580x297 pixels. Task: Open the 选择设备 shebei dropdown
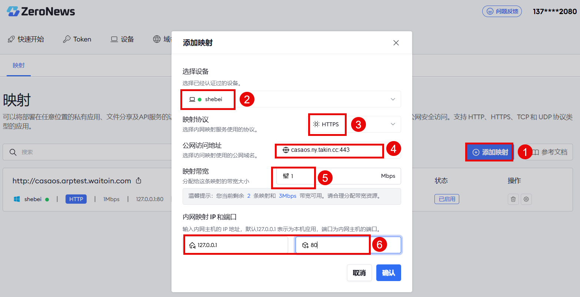(x=292, y=99)
